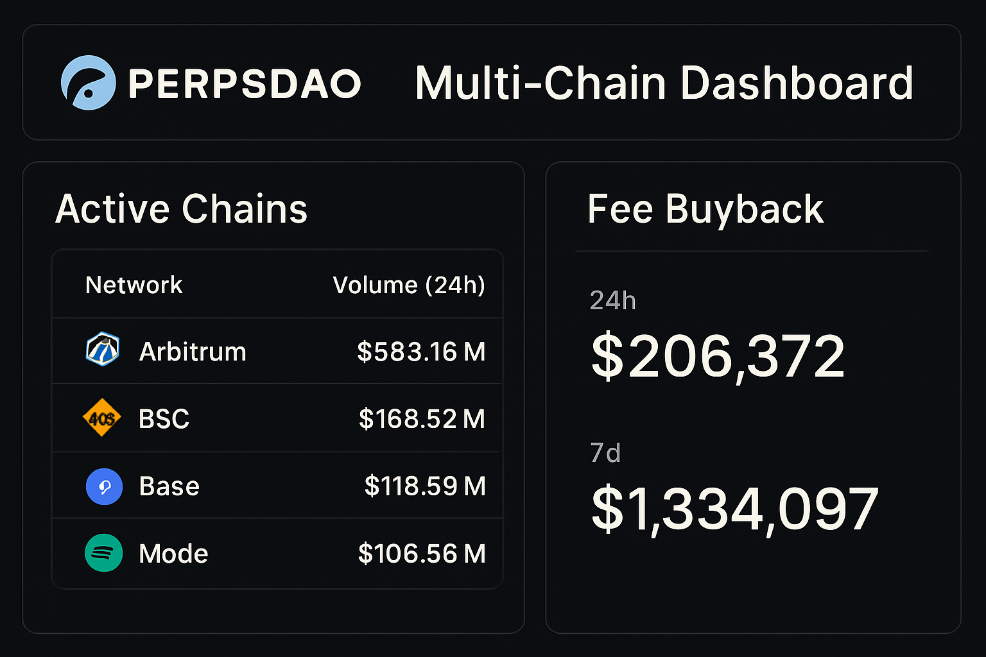
Task: Click the green Mode chain icon
Action: (104, 553)
